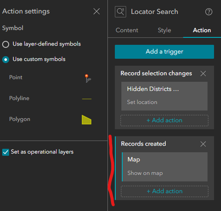Add action under Record selection changes
The height and width of the screenshot is (211, 221).
point(164,121)
